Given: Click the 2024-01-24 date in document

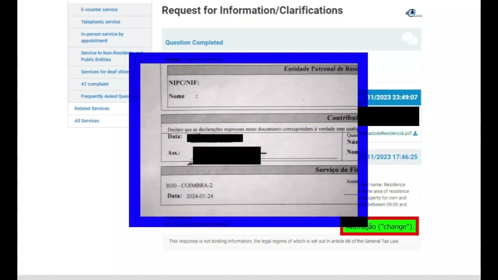Looking at the screenshot, I should click(x=200, y=196).
